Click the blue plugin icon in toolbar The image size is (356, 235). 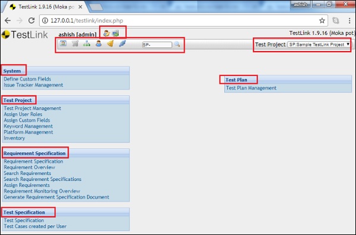pyautogui.click(x=122, y=43)
